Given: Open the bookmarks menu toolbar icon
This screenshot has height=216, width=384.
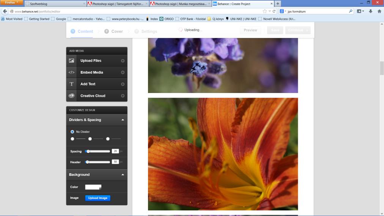Looking at the screenshot, I should (360, 11).
